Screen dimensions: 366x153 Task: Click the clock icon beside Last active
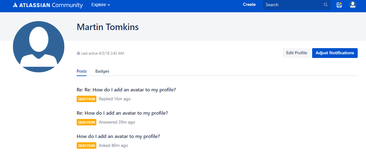click(x=78, y=53)
